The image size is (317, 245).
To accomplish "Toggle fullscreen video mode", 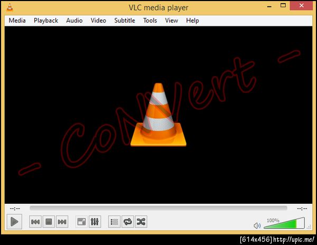I will 81,222.
